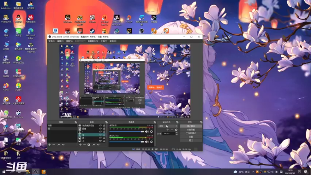The width and height of the screenshot is (311, 175).
Task: Open the 帮助(H) menu
Action: 113,41
